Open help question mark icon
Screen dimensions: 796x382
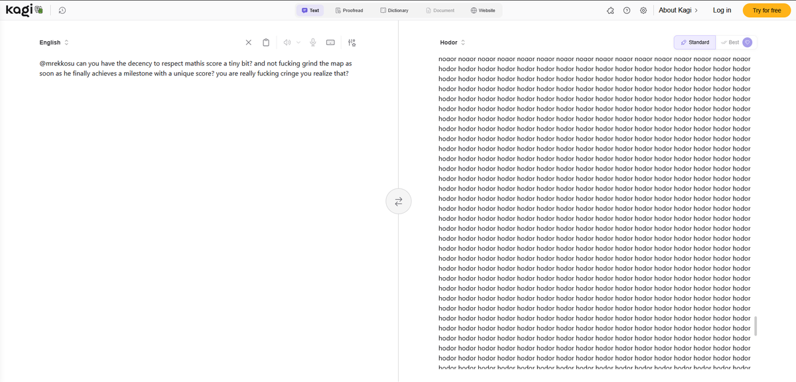pyautogui.click(x=627, y=11)
